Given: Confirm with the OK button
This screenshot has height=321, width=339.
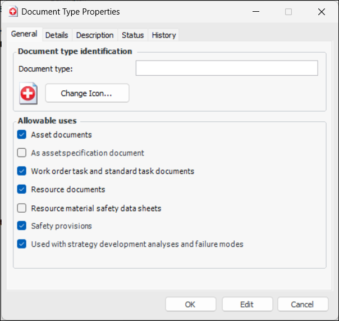Looking at the screenshot, I should [x=190, y=304].
